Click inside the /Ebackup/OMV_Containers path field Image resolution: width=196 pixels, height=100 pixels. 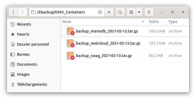click(x=67, y=12)
